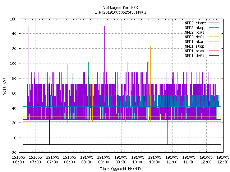
Task: Click the black NPD1 defl legend line
Action: (214, 56)
